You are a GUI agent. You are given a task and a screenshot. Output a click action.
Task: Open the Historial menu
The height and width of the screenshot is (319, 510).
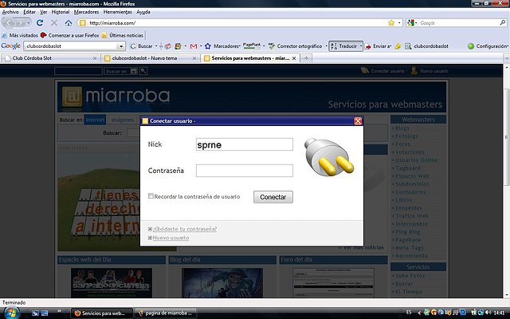(x=61, y=12)
